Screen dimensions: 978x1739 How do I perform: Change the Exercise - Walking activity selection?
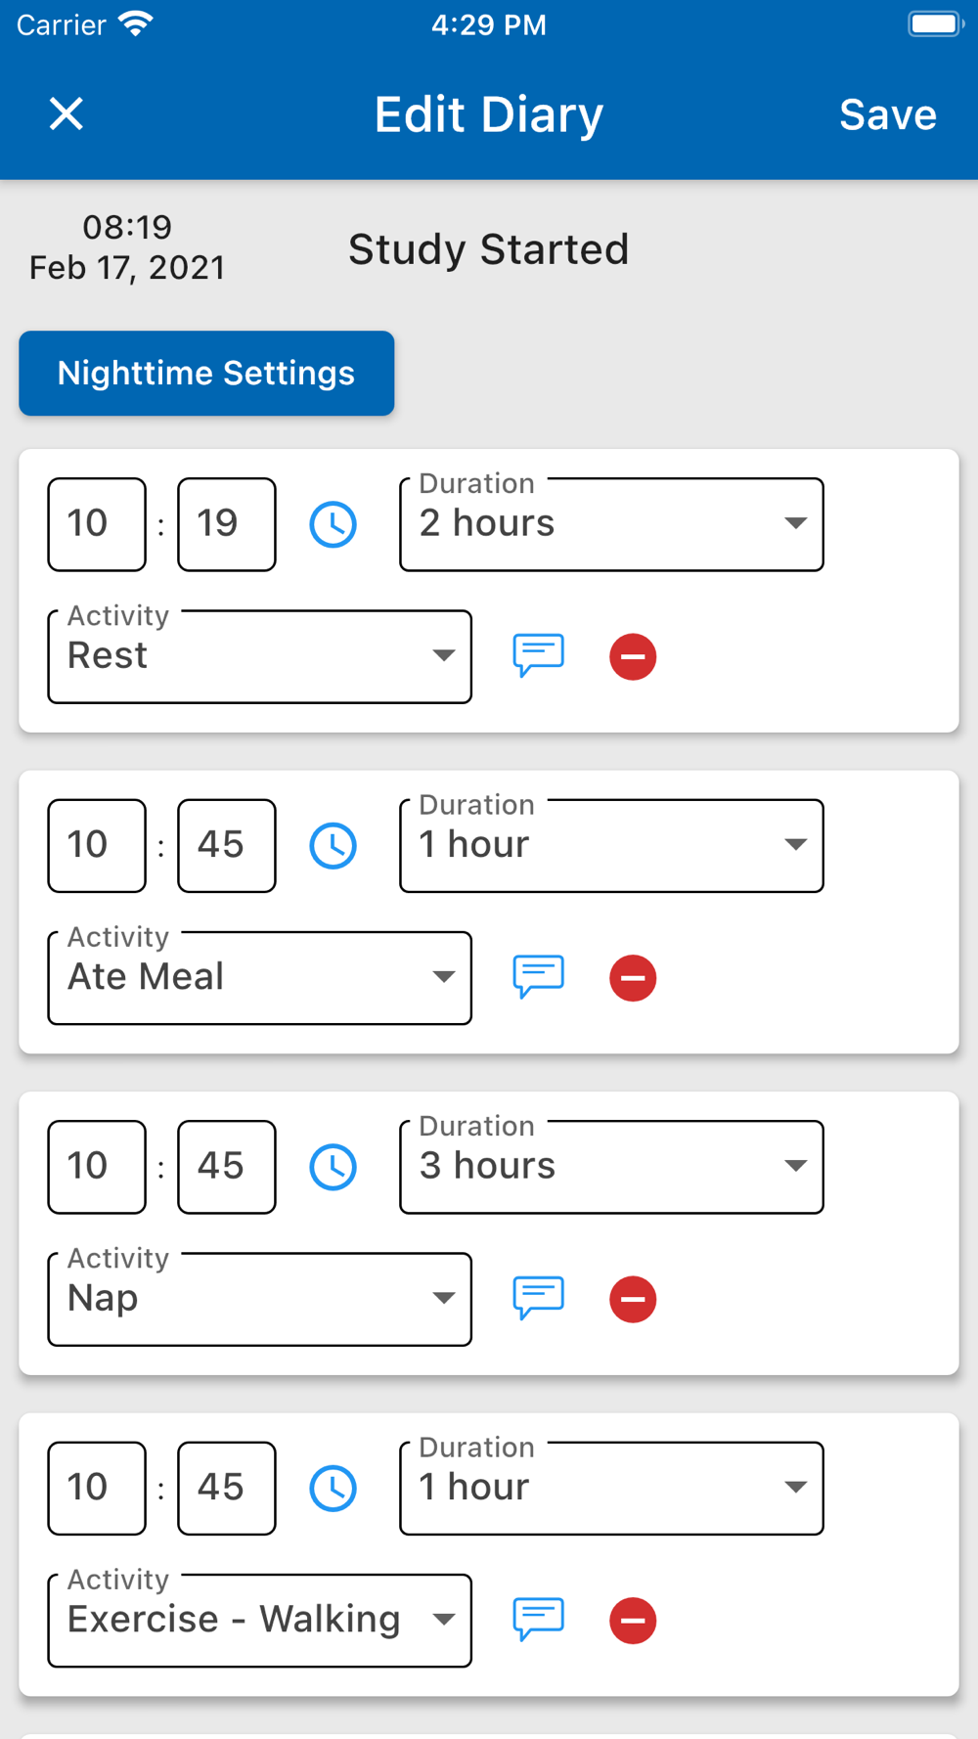click(x=259, y=1620)
